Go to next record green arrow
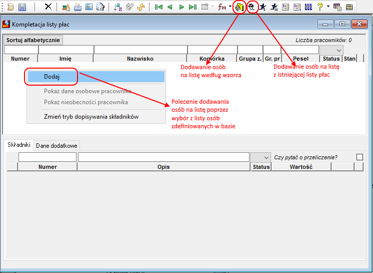 pos(181,7)
